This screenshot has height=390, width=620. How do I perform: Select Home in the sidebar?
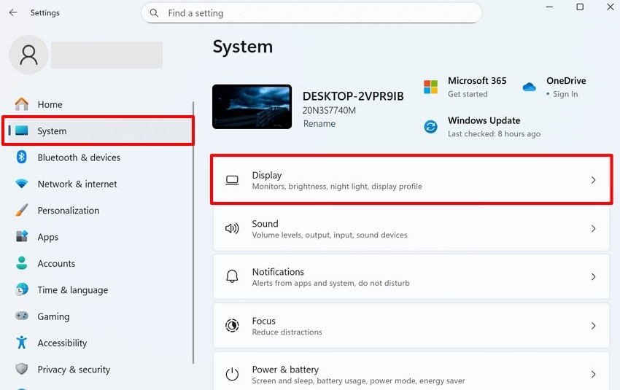tap(50, 104)
